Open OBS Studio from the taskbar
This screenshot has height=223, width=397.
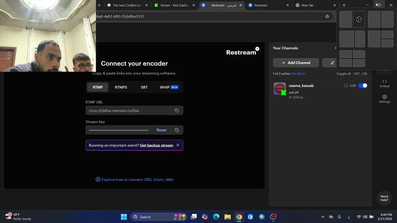273,217
